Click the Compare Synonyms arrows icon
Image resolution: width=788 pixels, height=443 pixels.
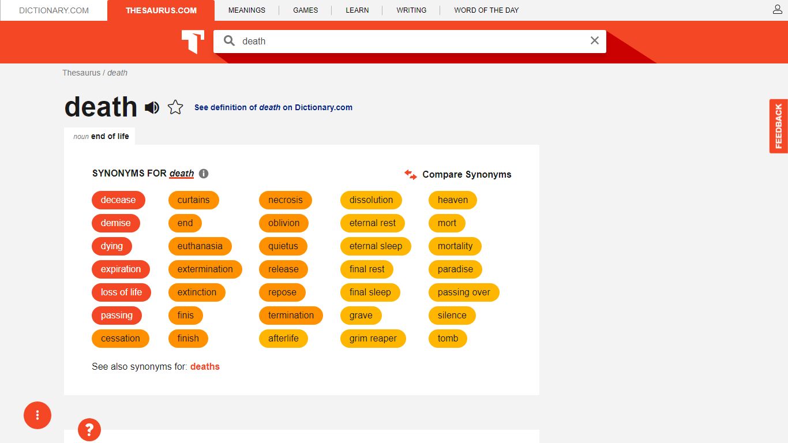click(411, 174)
